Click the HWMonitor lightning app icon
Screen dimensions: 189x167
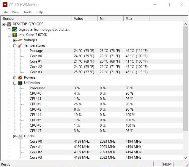coord(4,4)
